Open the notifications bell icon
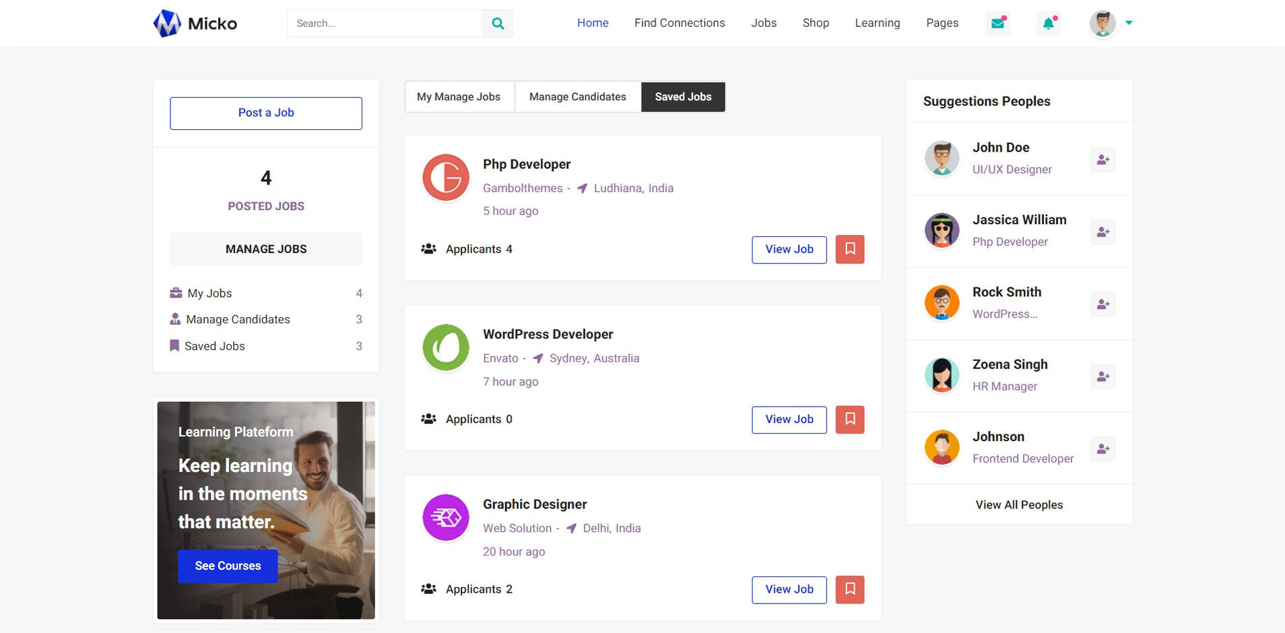Viewport: 1285px width, 633px height. [x=1049, y=24]
